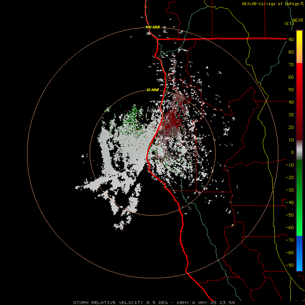Click the Storm Relative Velocity caption at the bottom
The width and height of the screenshot is (305, 305).
tap(154, 303)
